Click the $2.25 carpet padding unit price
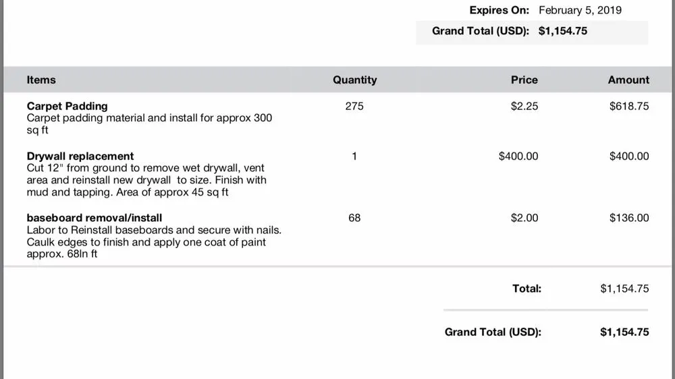This screenshot has height=379, width=675. tap(524, 106)
